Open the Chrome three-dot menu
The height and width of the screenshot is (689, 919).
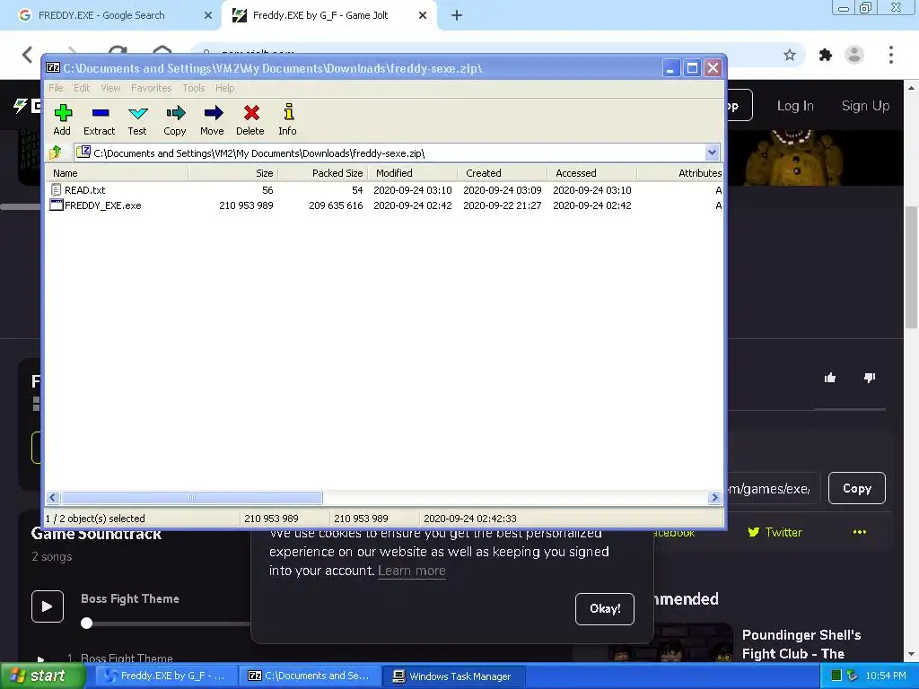coord(890,55)
